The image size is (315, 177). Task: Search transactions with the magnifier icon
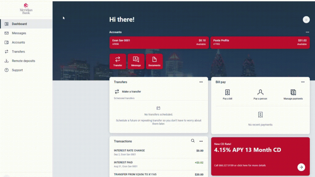[193, 141]
